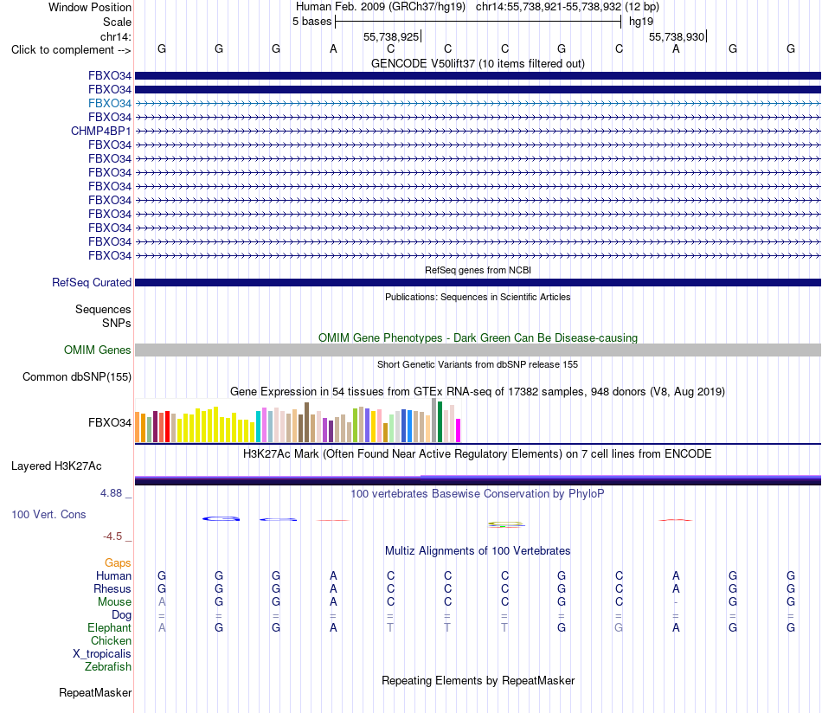Open 'Repeating Elements by RepeatMasker' title
822x713 pixels.
(x=478, y=680)
